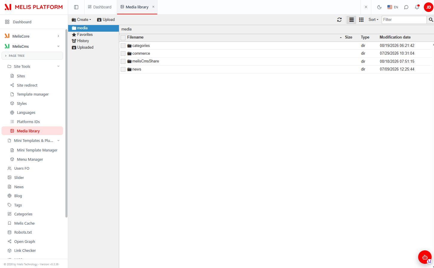Viewport: 434px width, 268px height.
Task: Switch to list view layout
Action: (x=352, y=20)
